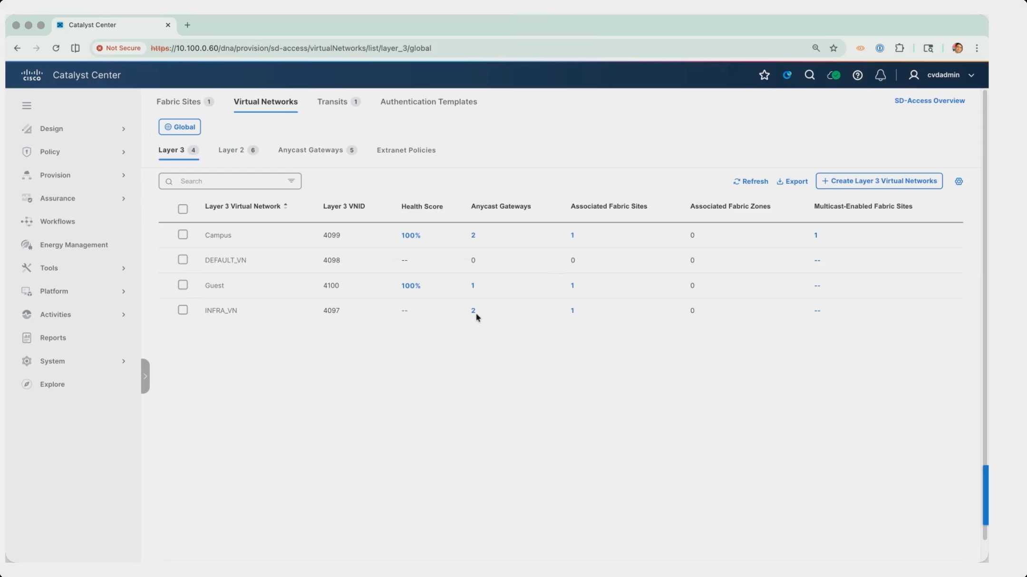
Task: Open table settings gear icon
Action: tap(959, 181)
